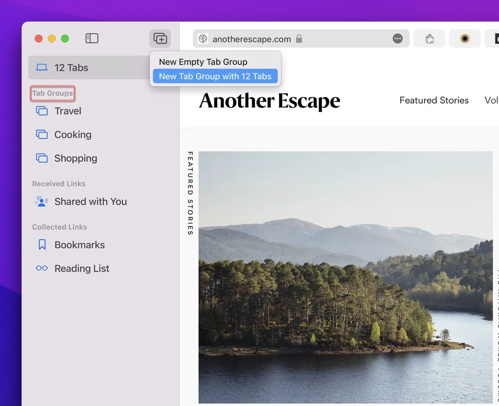499x406 pixels.
Task: Open Shared with You
Action: click(90, 201)
